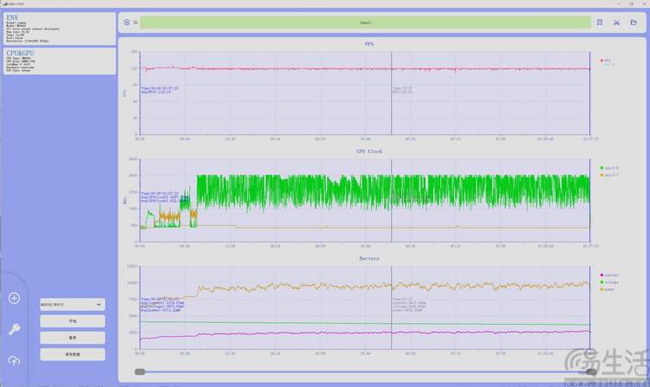
Task: Click the small icon beside the green label bar
Action: click(136, 23)
